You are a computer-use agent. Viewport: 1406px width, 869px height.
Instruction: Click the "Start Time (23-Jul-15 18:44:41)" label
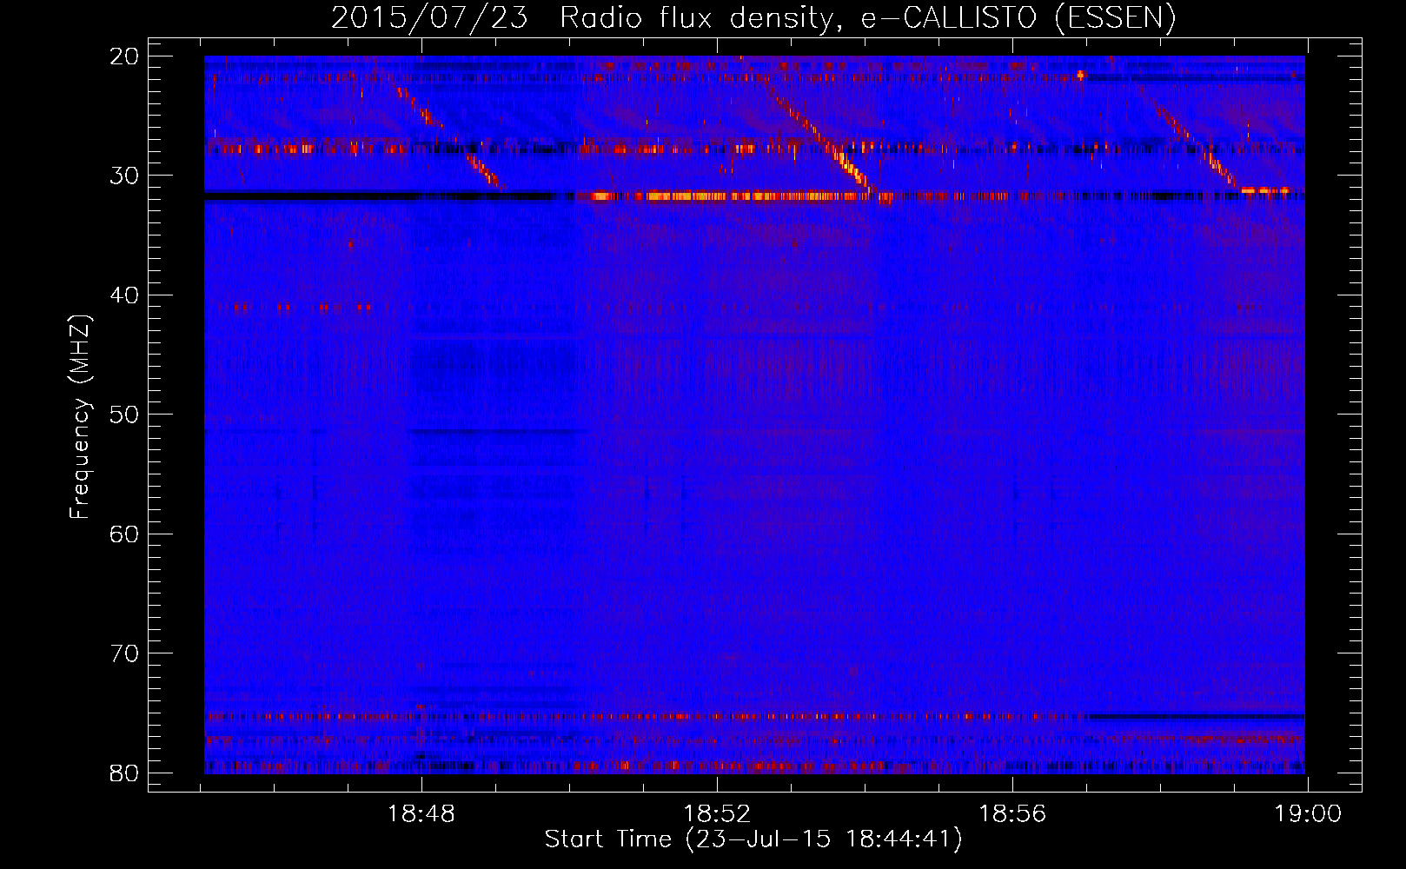click(x=753, y=839)
